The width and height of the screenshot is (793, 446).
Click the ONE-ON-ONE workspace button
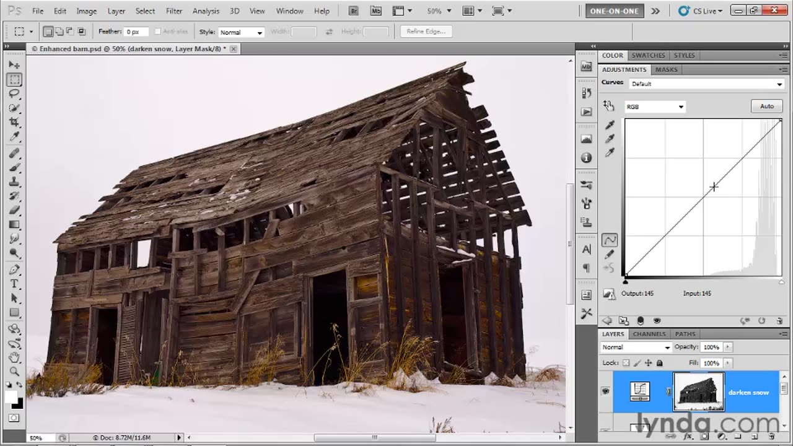click(x=615, y=11)
